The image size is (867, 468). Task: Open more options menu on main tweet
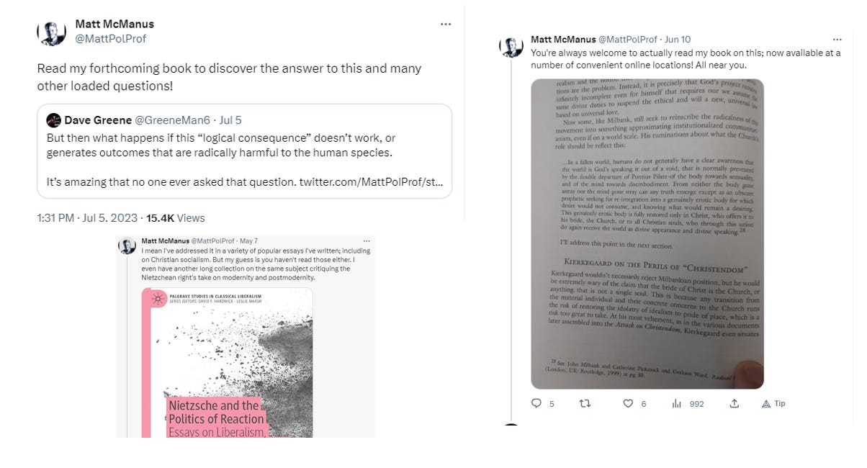pyautogui.click(x=446, y=24)
